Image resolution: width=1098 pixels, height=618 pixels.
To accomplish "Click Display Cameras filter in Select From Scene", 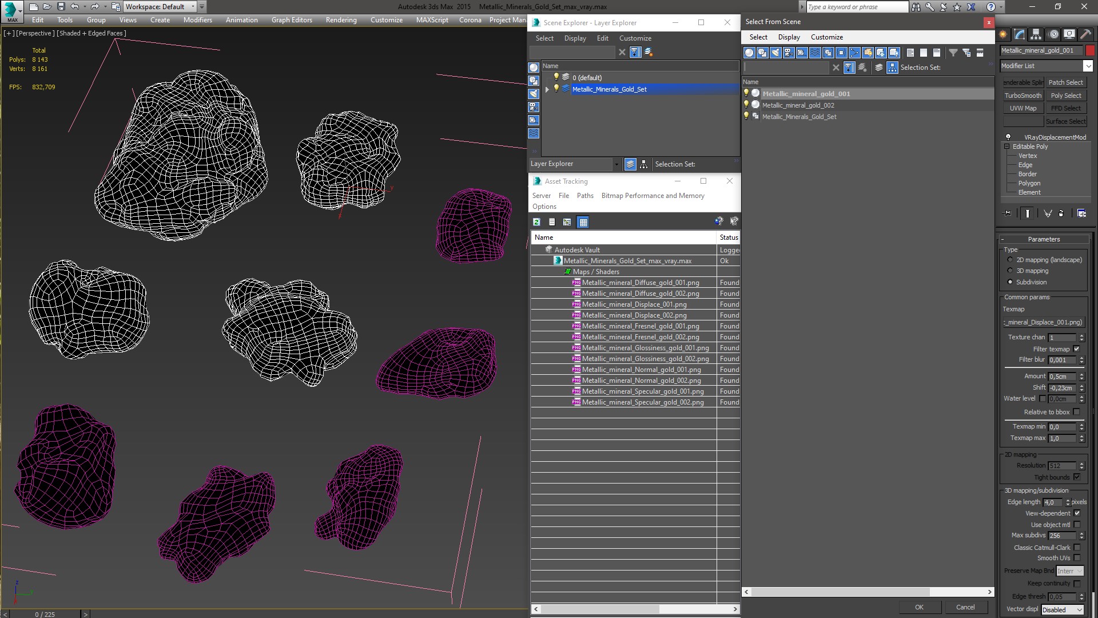I will coord(789,53).
